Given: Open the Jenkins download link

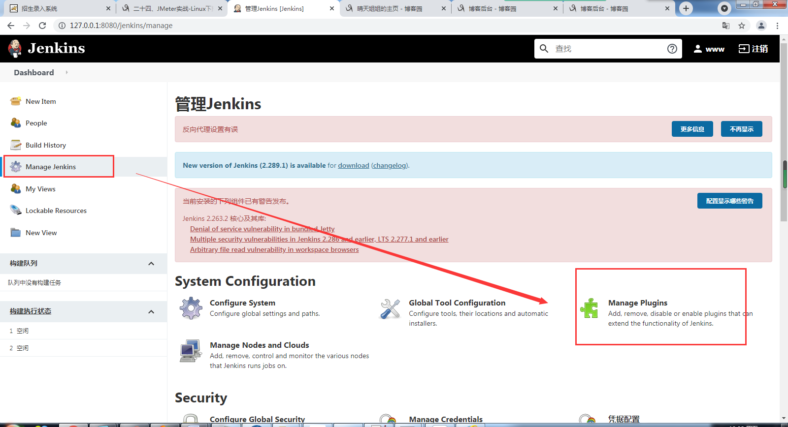Looking at the screenshot, I should [x=354, y=165].
